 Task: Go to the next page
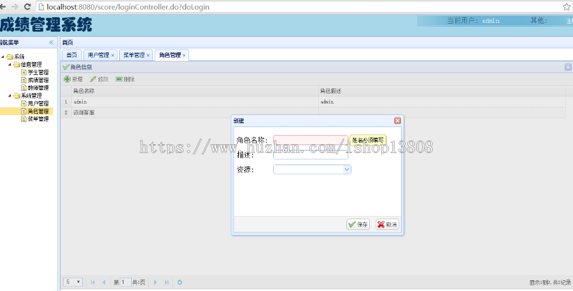[x=155, y=282]
